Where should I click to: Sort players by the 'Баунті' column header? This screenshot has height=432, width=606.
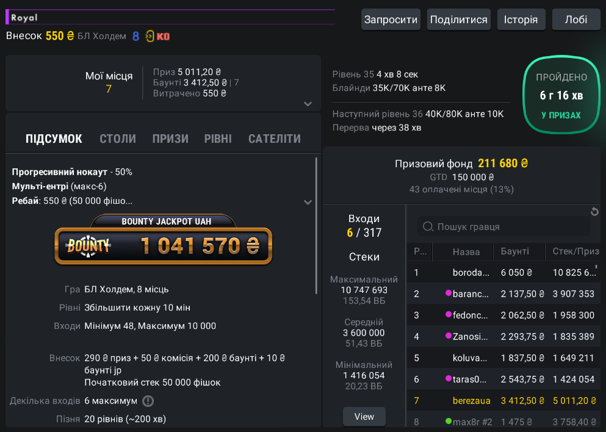pyautogui.click(x=514, y=251)
